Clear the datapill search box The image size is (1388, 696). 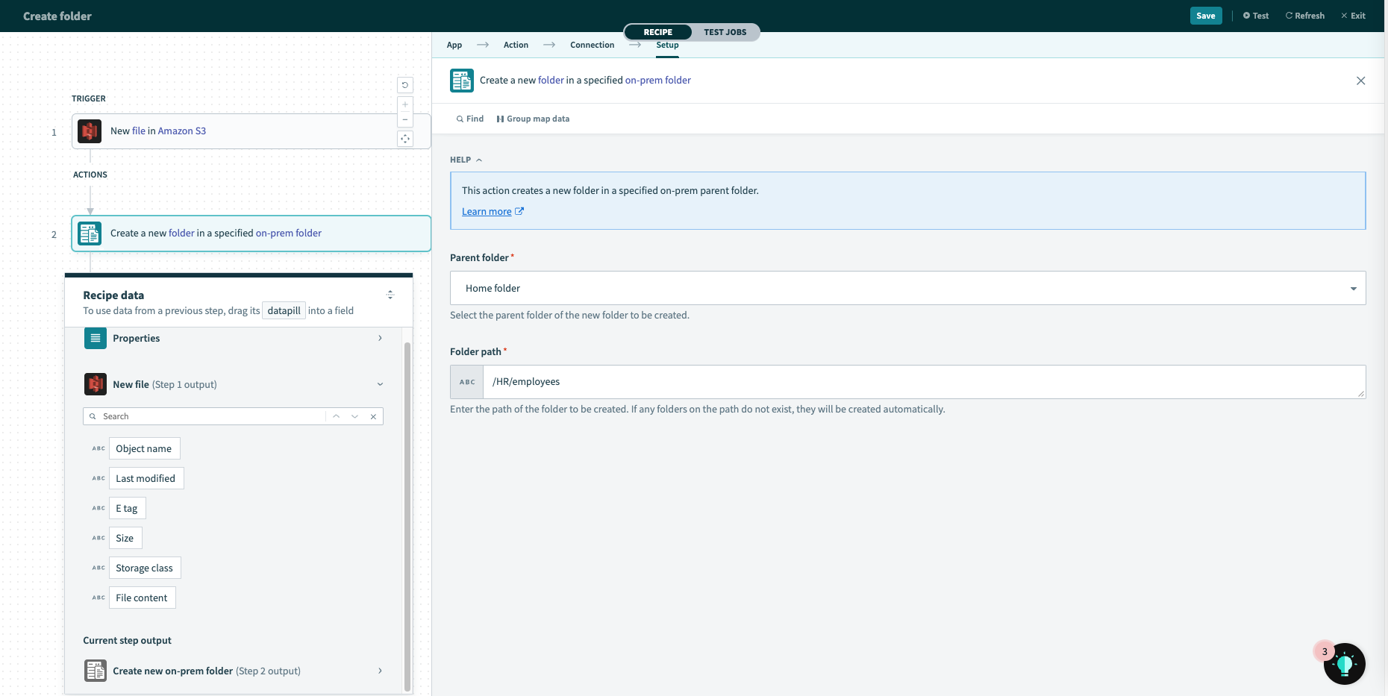point(373,416)
